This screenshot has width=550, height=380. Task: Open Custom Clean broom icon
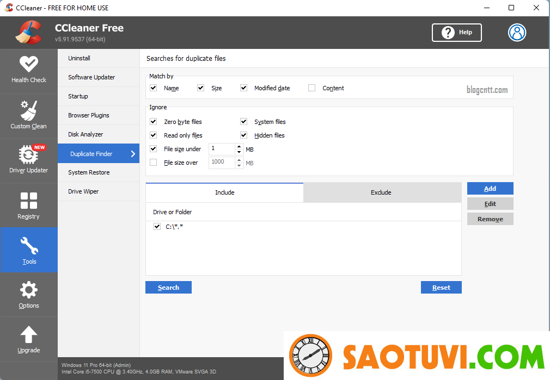pyautogui.click(x=29, y=110)
